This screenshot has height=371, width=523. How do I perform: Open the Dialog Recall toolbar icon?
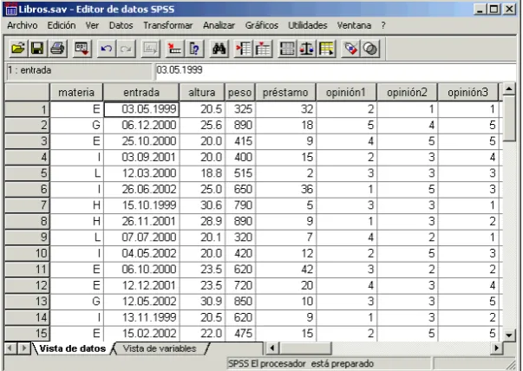pyautogui.click(x=82, y=49)
